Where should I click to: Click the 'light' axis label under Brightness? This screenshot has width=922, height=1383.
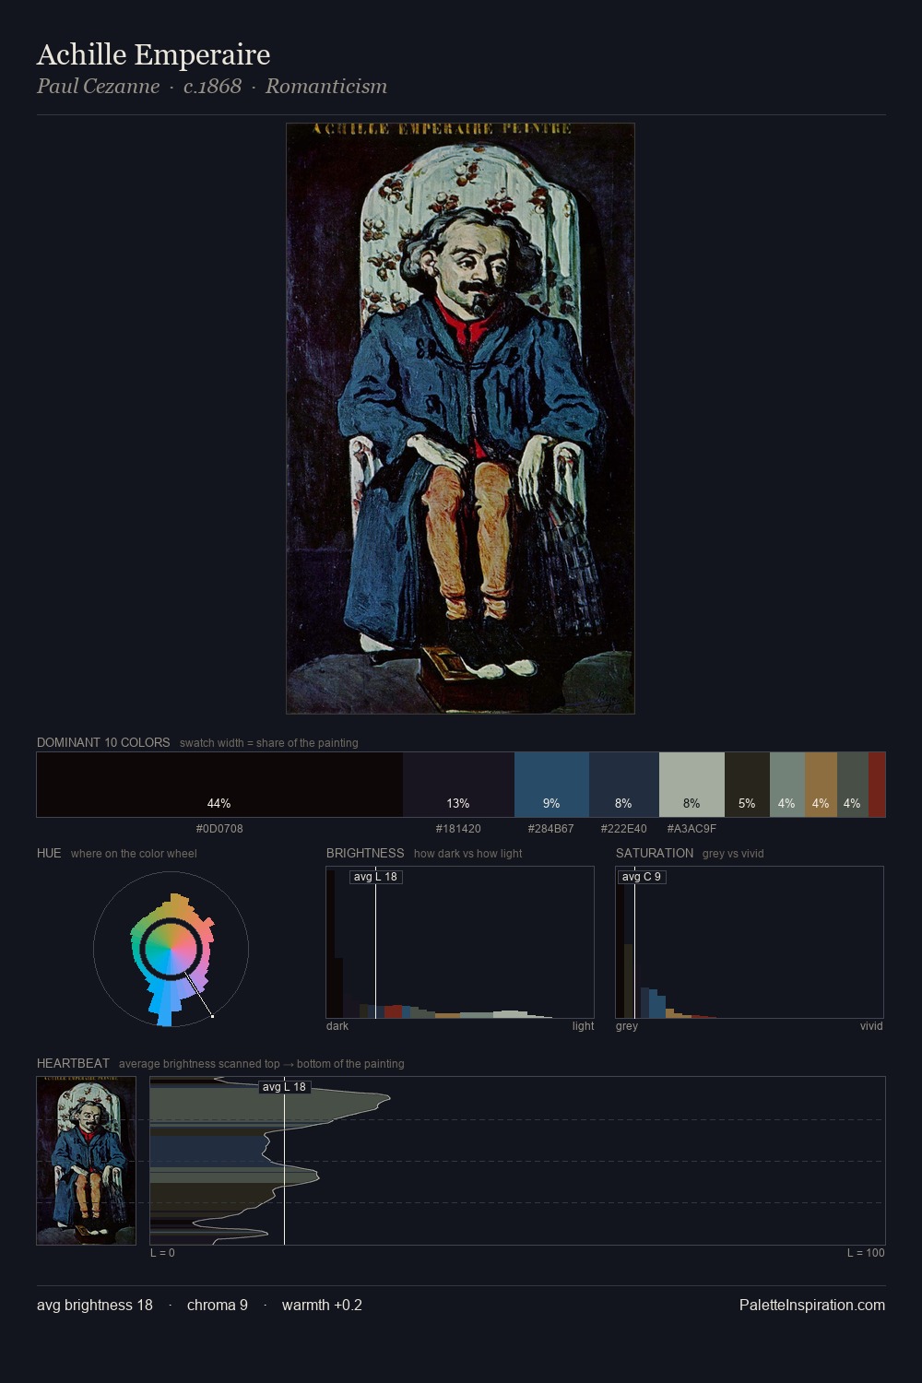click(x=583, y=1026)
